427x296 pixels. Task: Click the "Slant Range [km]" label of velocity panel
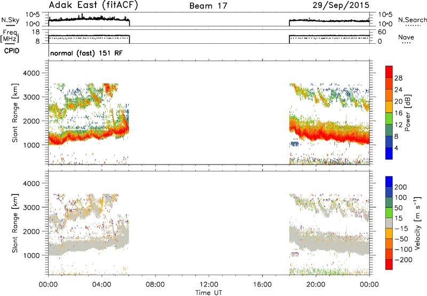point(15,223)
